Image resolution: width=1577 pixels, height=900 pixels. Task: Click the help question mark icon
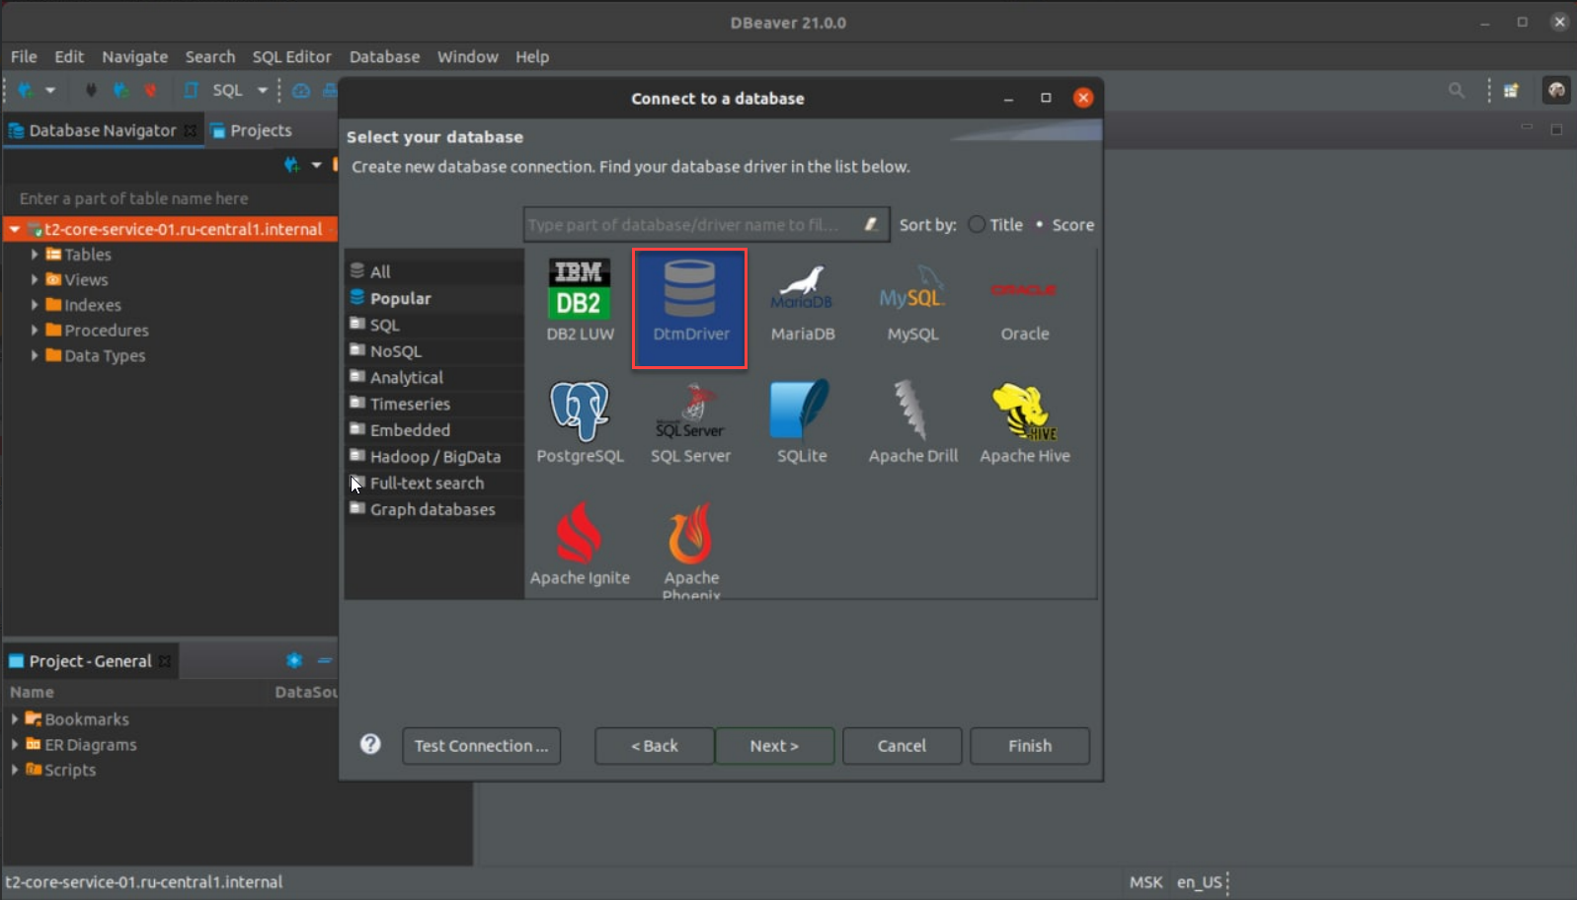[370, 745]
